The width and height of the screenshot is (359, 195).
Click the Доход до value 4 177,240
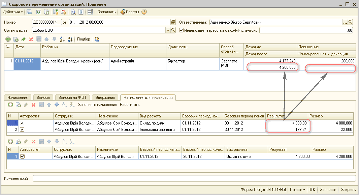click(x=270, y=61)
